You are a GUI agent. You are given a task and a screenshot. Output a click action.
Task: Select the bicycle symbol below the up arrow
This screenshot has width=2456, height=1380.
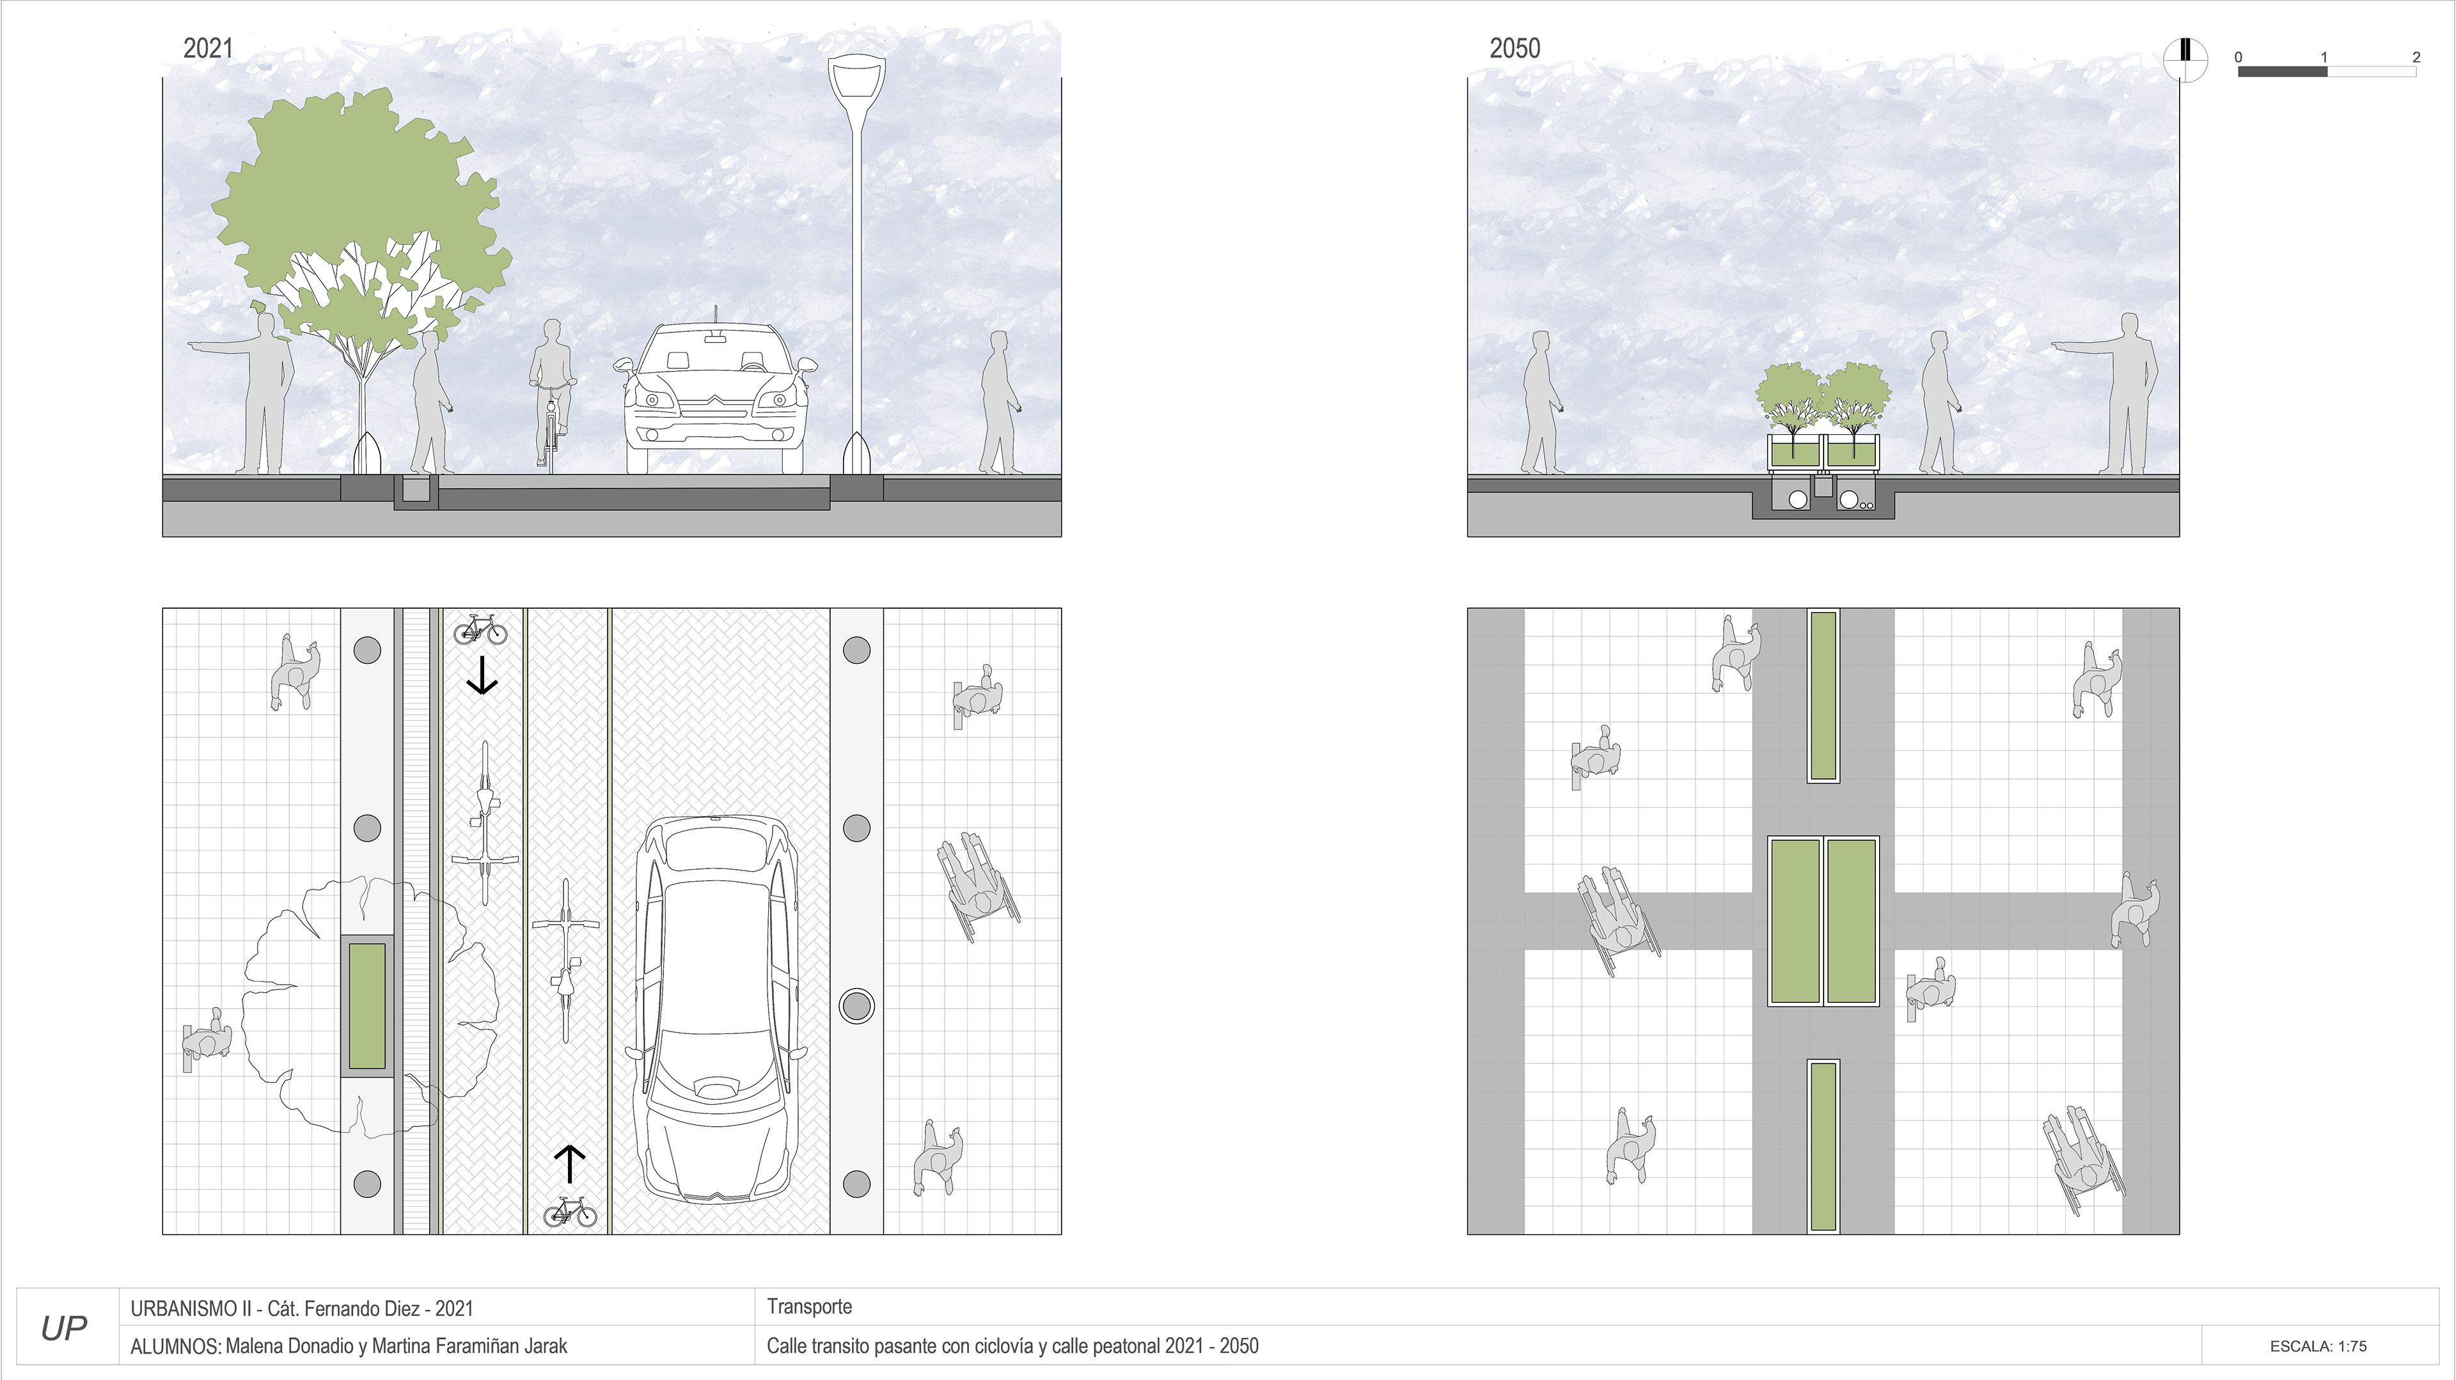[x=570, y=1212]
